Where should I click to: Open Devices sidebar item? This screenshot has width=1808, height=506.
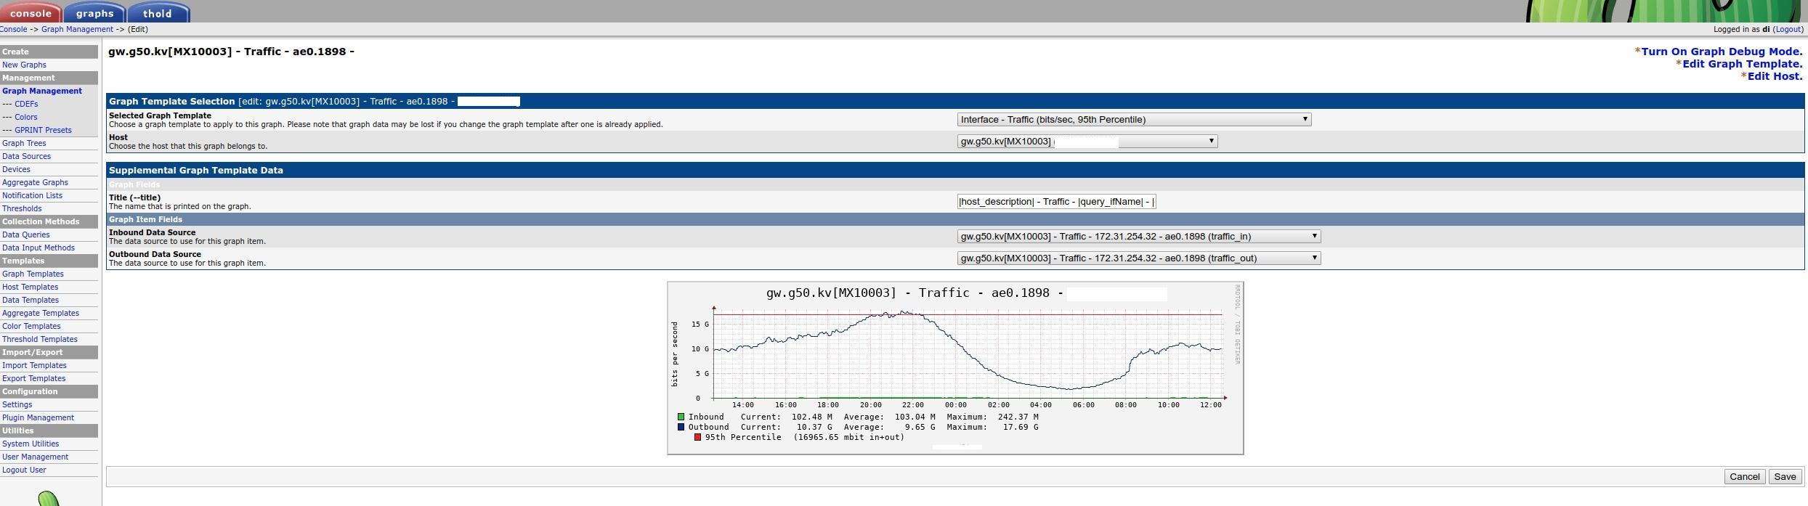pyautogui.click(x=16, y=169)
